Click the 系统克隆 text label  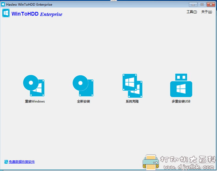(132, 101)
